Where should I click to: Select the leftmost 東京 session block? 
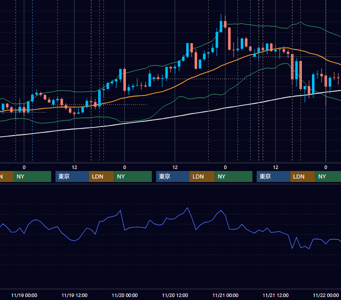point(72,176)
